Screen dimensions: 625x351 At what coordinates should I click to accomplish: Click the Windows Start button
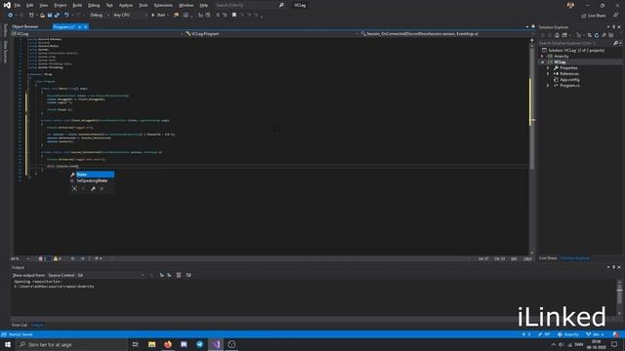(8, 344)
